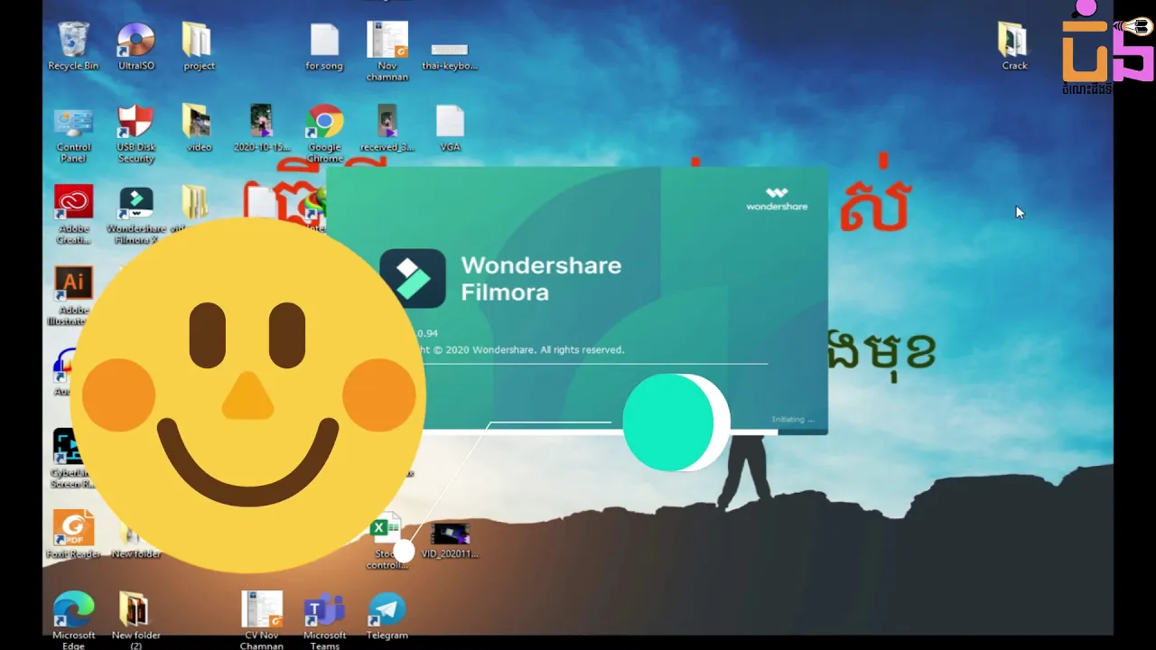This screenshot has height=650, width=1156.
Task: Launch Google Chrome from desktop
Action: pos(324,134)
